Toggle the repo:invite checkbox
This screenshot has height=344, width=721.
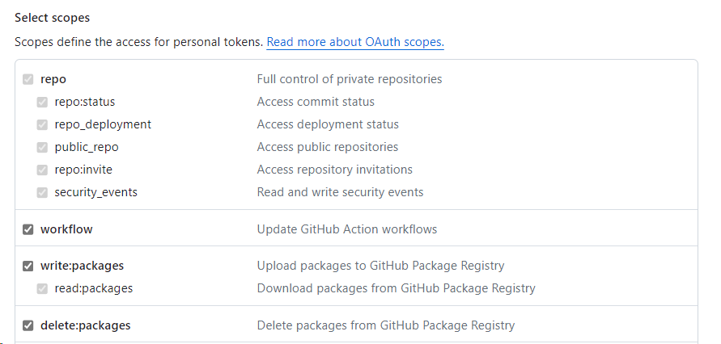pyautogui.click(x=42, y=170)
